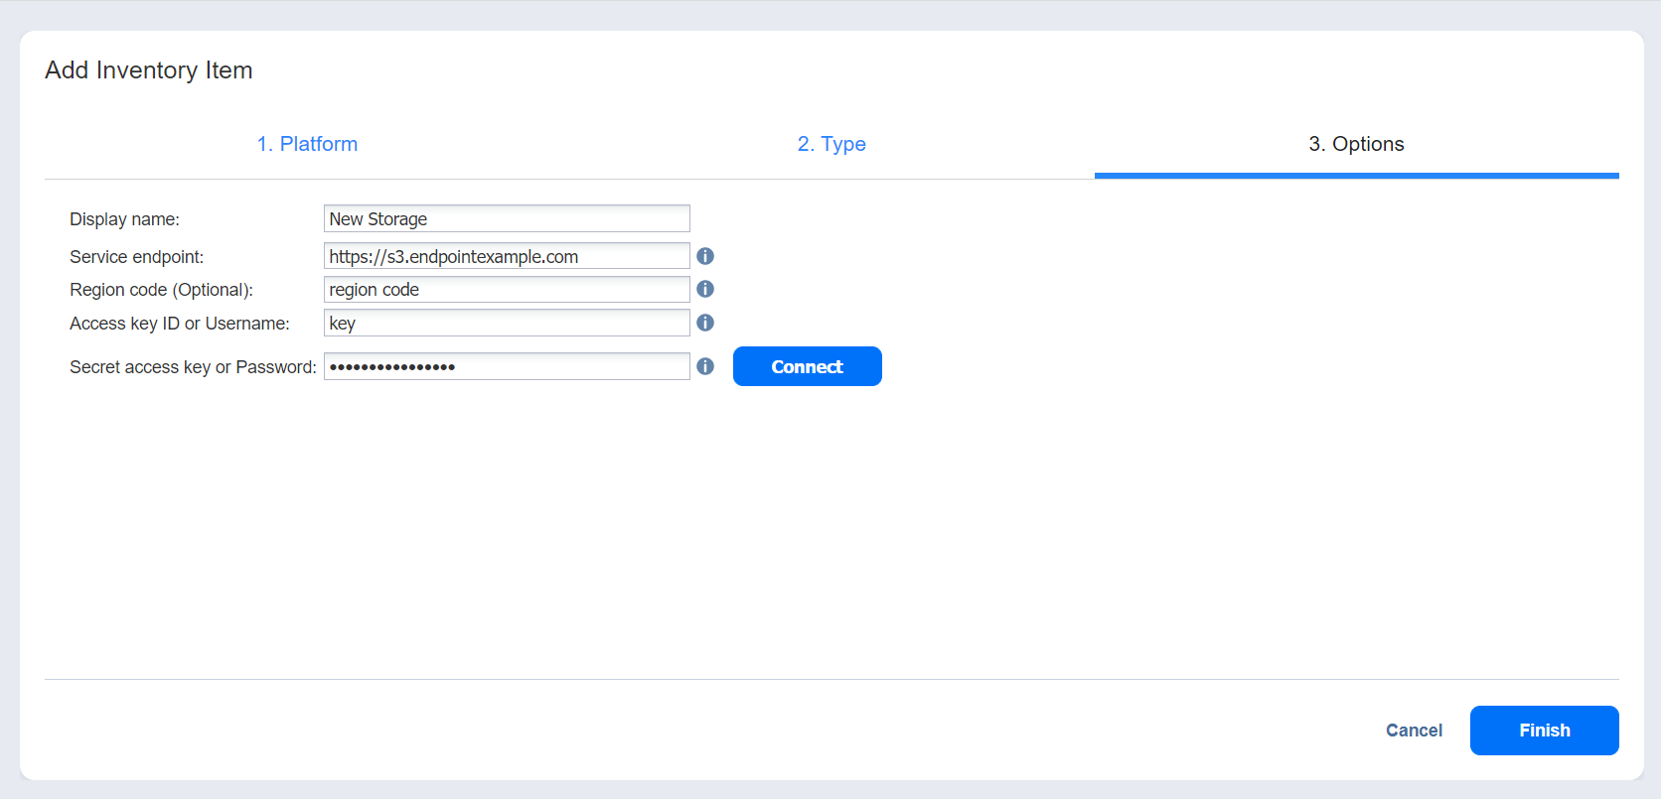Click Finish to add the inventory item

click(1544, 731)
